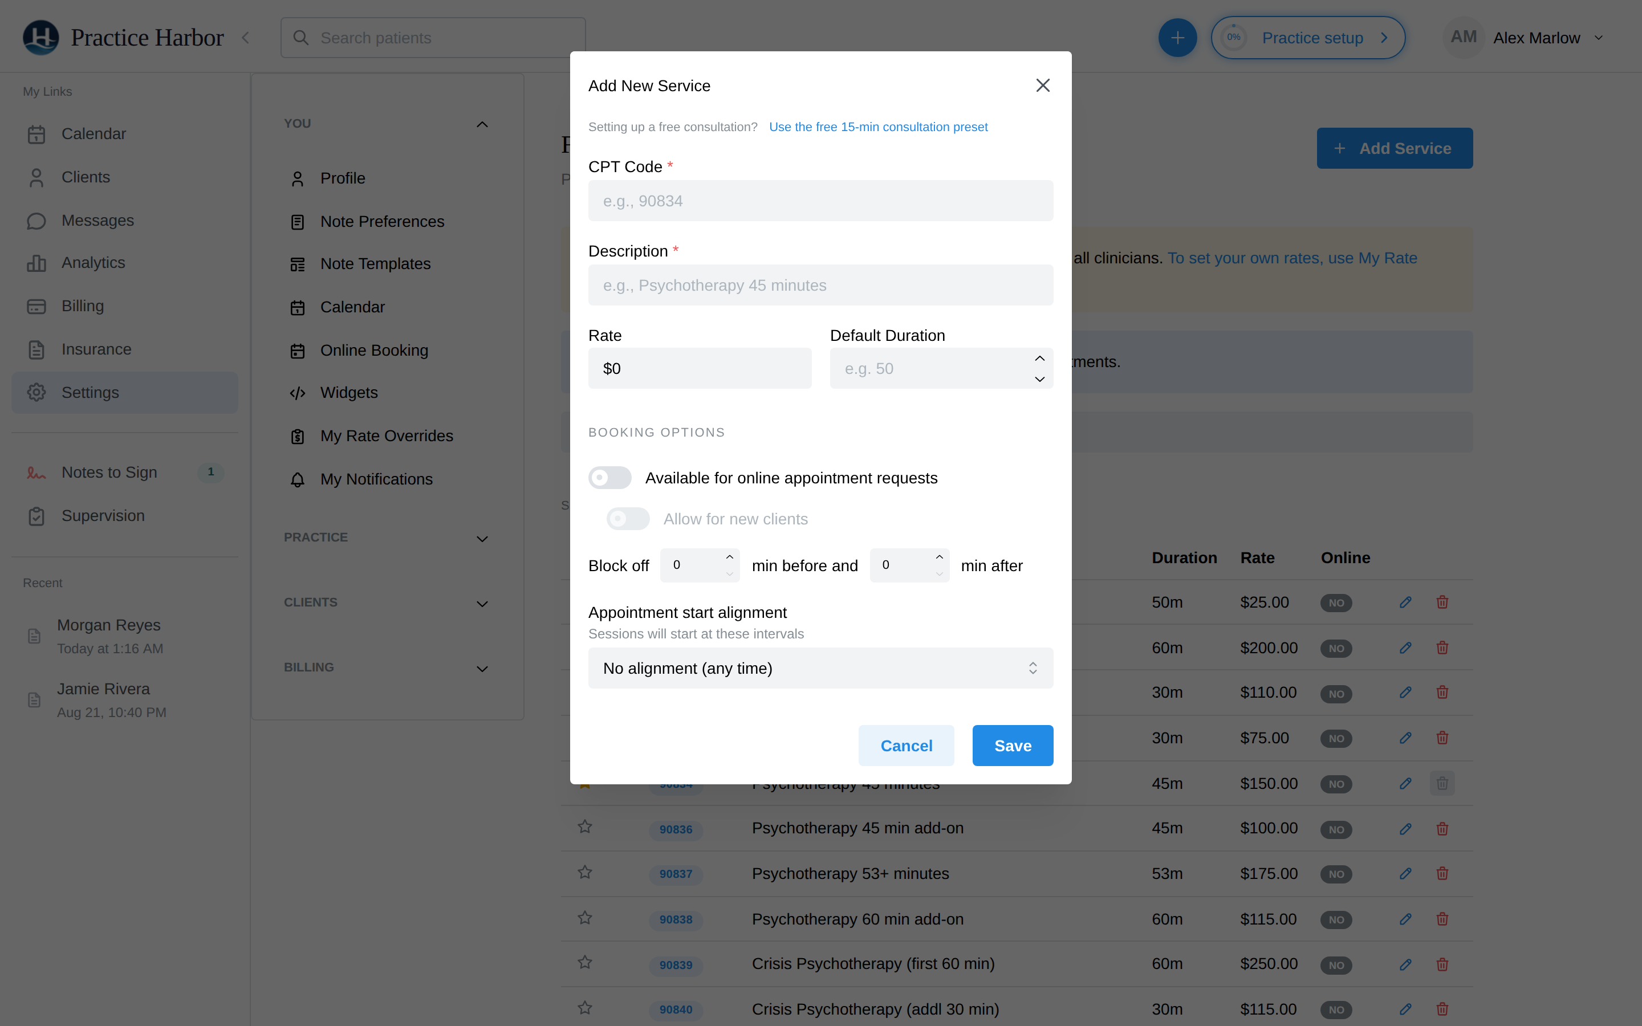Edit Psychotherapy 45 min add-on service

coord(1405,829)
